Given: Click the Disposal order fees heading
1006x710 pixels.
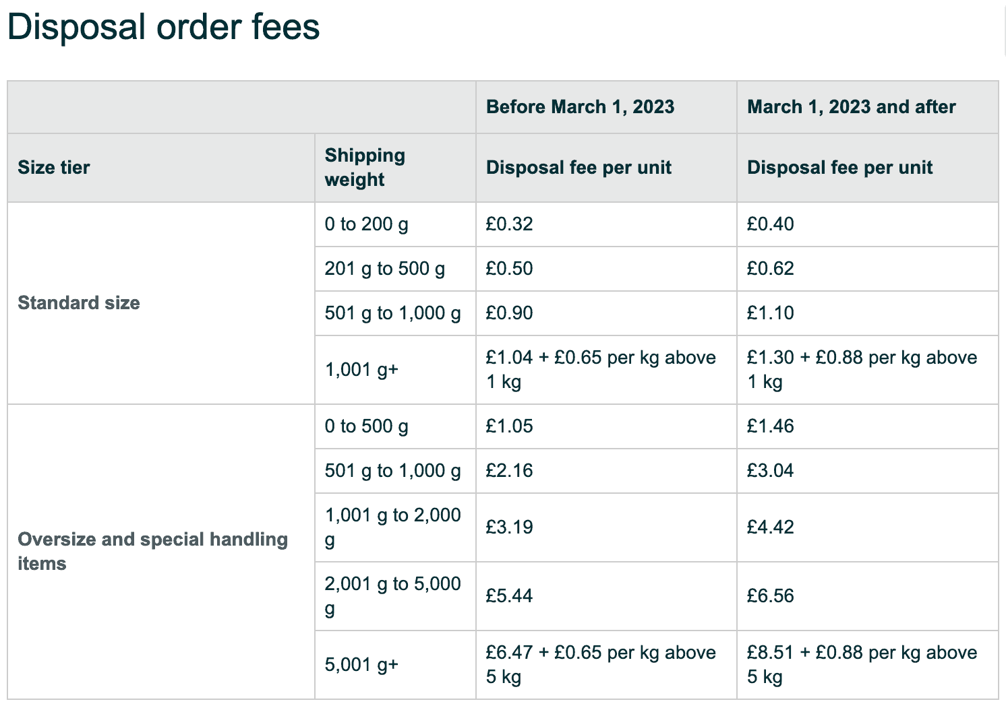Looking at the screenshot, I should click(x=164, y=28).
